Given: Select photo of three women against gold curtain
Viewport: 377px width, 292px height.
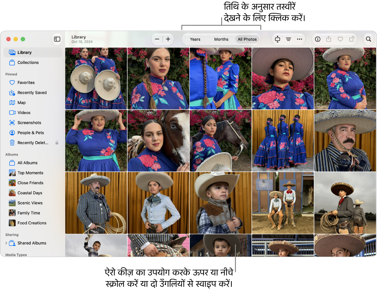Looking at the screenshot, I should [x=283, y=141].
